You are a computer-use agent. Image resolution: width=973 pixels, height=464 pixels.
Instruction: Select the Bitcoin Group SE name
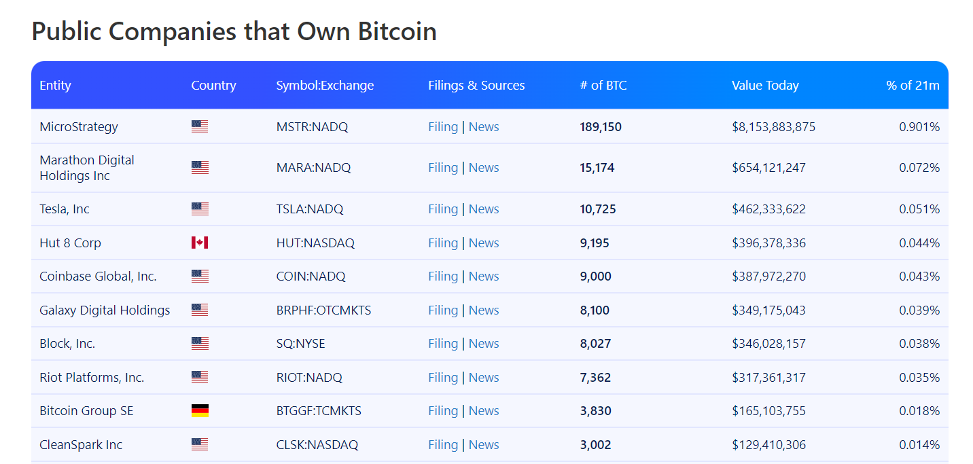(x=86, y=411)
